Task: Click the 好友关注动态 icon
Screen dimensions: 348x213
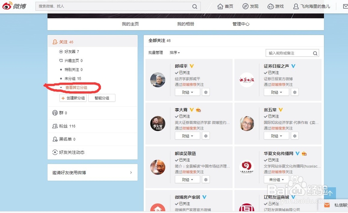Action: point(55,152)
